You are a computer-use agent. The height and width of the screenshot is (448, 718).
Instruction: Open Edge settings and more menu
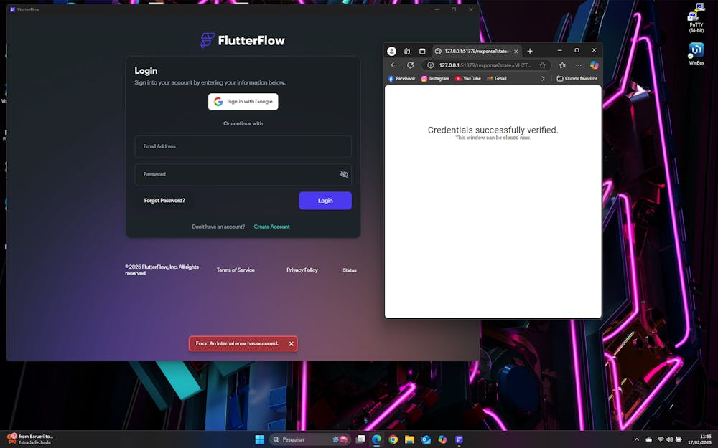pos(578,65)
